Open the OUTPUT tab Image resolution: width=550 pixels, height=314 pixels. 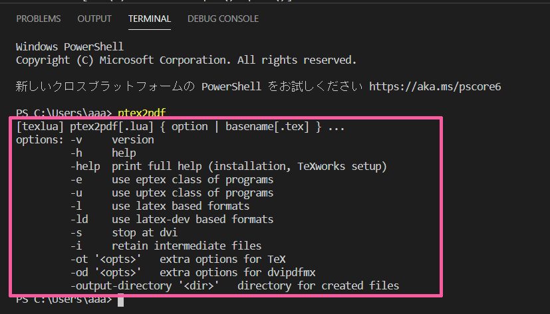(94, 19)
